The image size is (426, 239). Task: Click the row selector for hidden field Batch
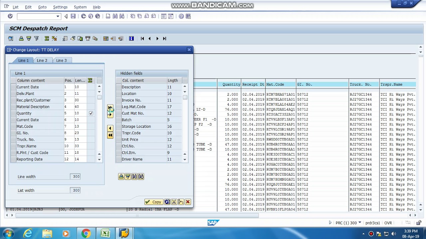[118, 120]
